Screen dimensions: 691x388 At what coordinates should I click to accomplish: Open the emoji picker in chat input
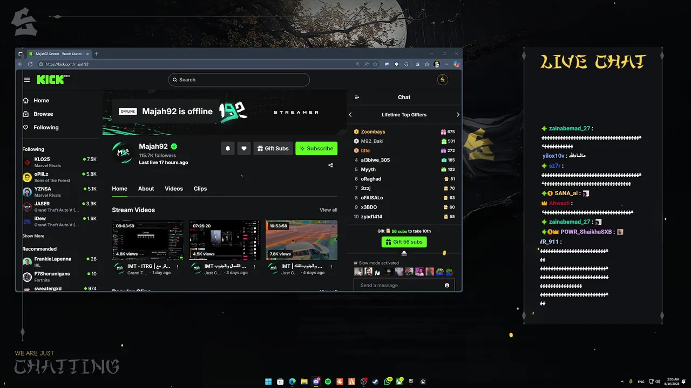click(447, 285)
